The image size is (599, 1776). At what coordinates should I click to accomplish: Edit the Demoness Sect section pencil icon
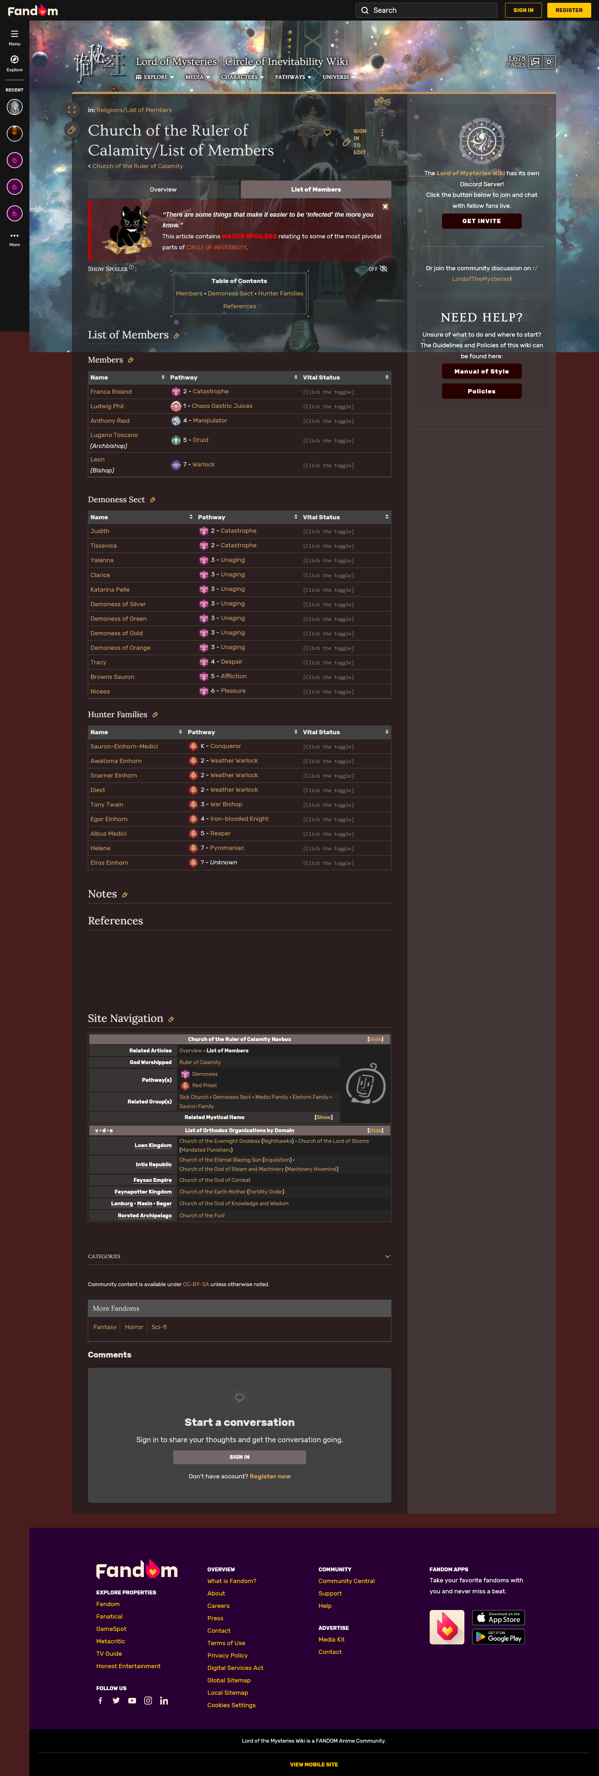tap(153, 500)
